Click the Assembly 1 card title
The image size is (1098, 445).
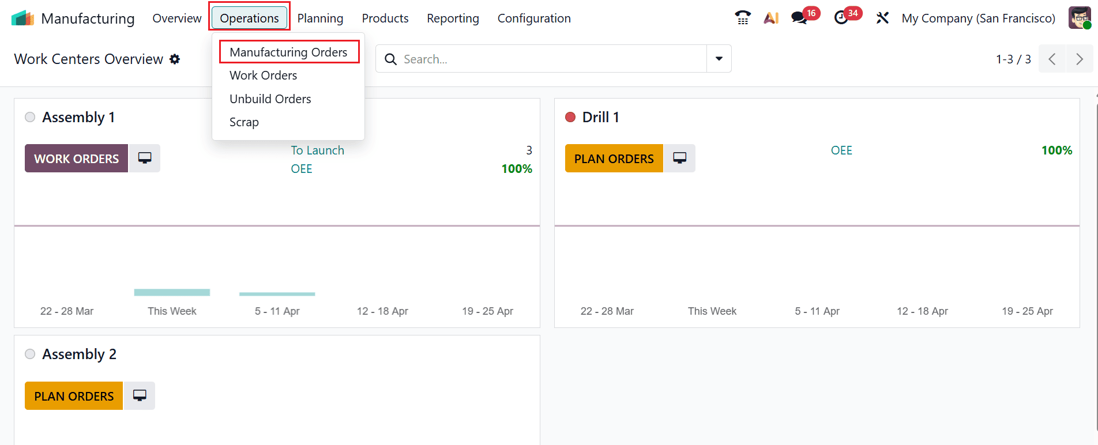[x=78, y=117]
